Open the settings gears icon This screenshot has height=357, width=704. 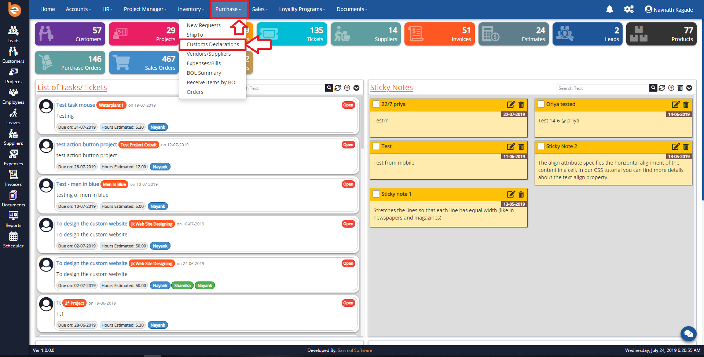point(629,9)
